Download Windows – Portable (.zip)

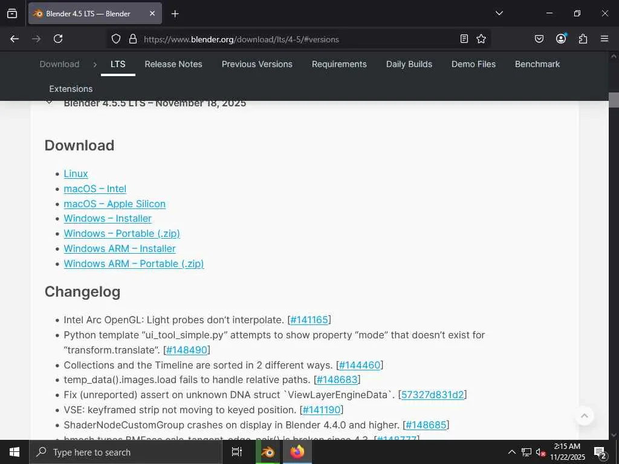click(122, 233)
